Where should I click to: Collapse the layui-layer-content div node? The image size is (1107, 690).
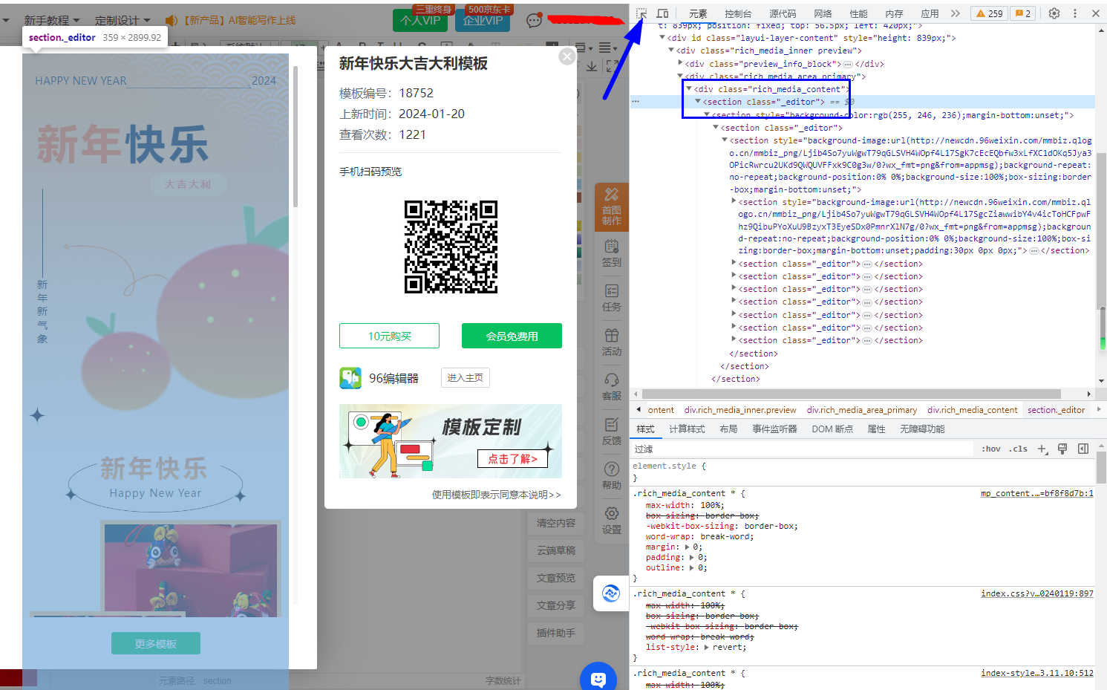click(x=662, y=37)
